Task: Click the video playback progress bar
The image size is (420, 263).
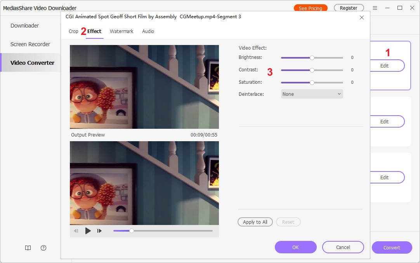Action: [x=163, y=231]
